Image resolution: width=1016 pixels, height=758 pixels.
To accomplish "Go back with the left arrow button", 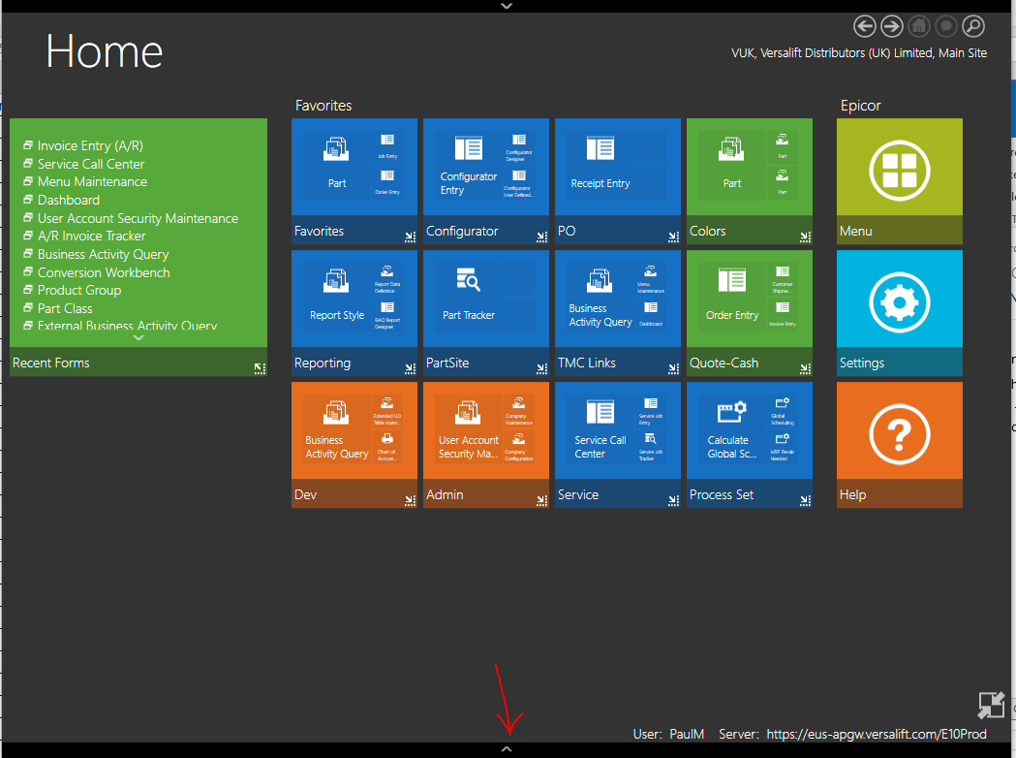I will click(864, 26).
